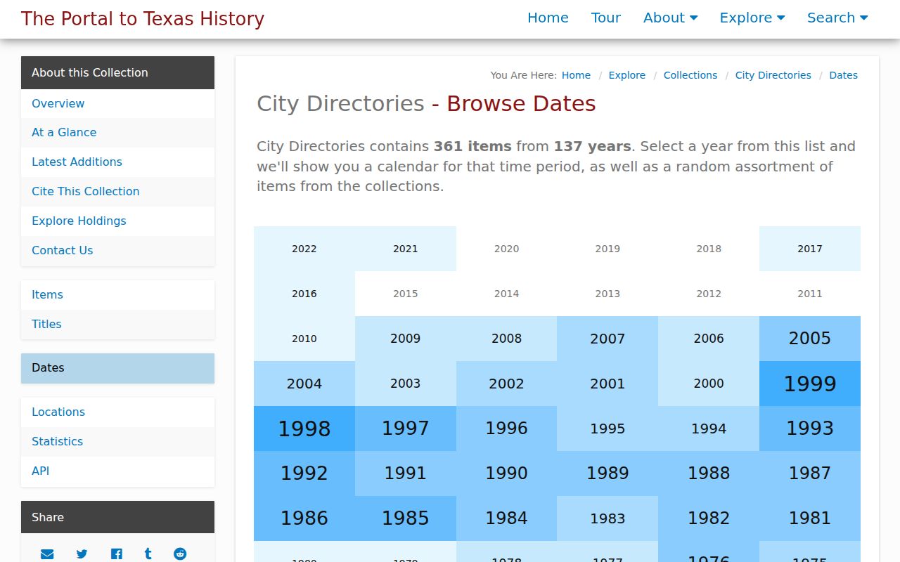Open the Statistics page
Screen dimensions: 900x562
click(117, 441)
